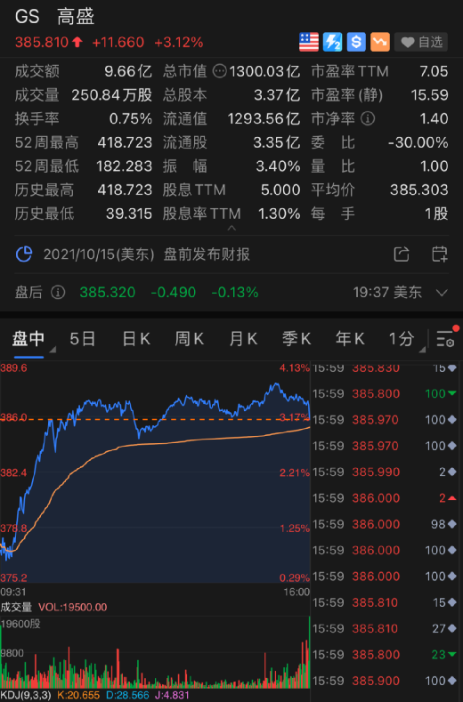The width and height of the screenshot is (463, 702).
Task: Tap the 250.84万股 volume value
Action: 112,95
